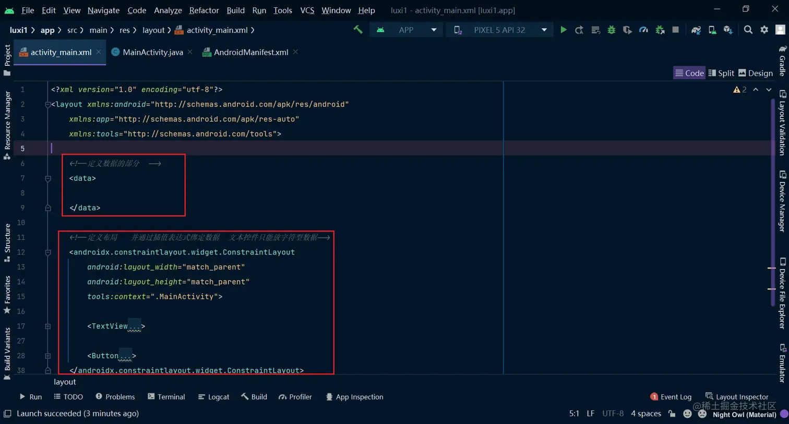This screenshot has height=424, width=789.
Task: Close the activity_main.xml tab
Action: [x=99, y=52]
